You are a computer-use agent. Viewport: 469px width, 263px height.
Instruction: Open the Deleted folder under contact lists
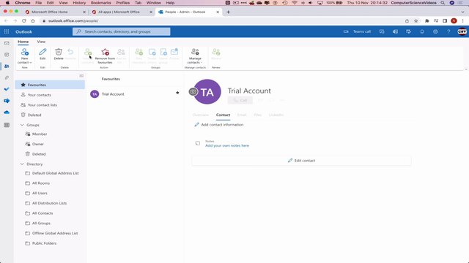[x=50, y=115]
